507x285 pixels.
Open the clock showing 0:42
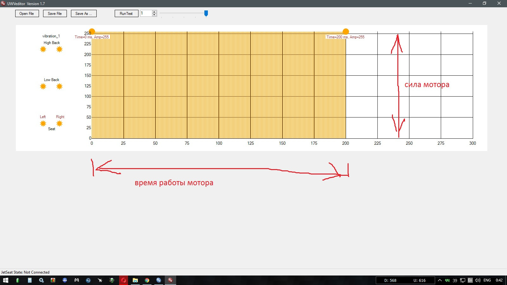(499, 280)
